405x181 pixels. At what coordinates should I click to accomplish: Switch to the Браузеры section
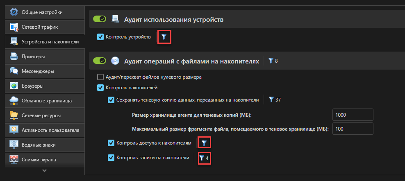tap(45, 86)
